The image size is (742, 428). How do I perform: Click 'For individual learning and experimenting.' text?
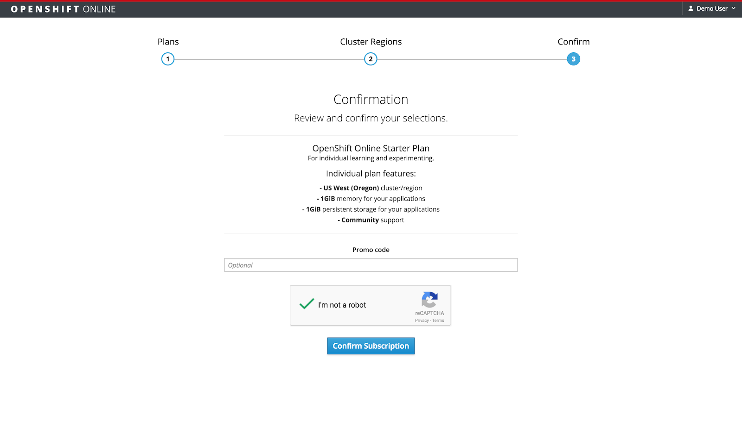click(x=371, y=158)
